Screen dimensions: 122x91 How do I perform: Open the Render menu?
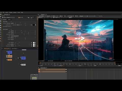point(15,12)
